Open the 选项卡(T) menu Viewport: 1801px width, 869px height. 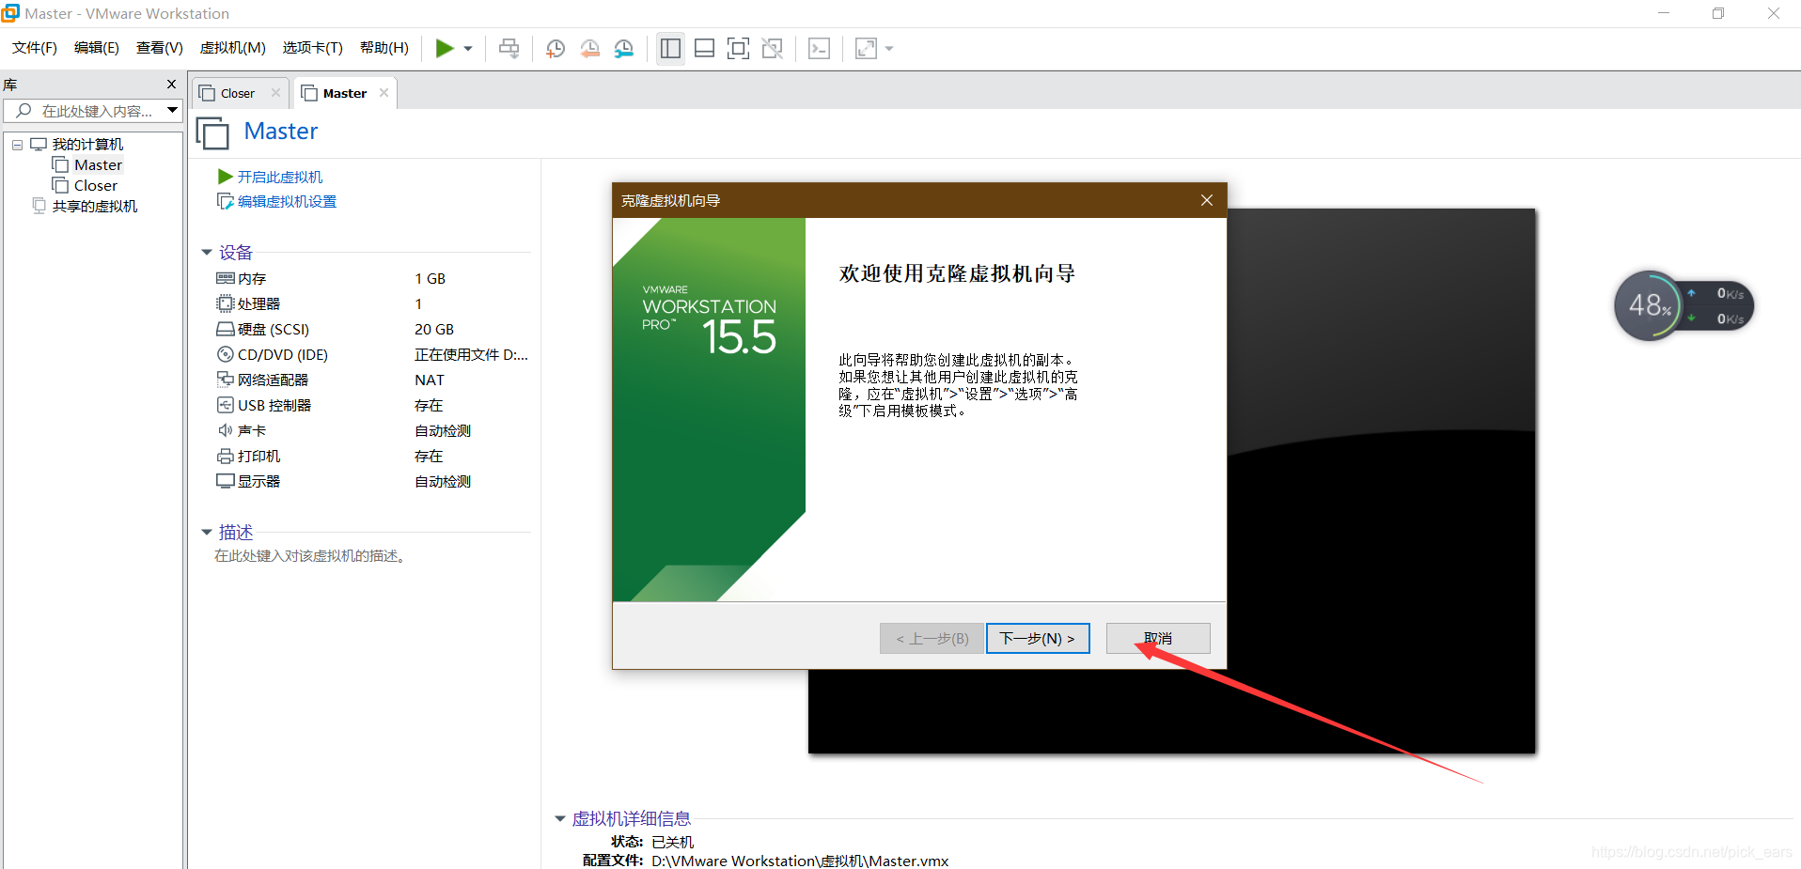click(313, 48)
